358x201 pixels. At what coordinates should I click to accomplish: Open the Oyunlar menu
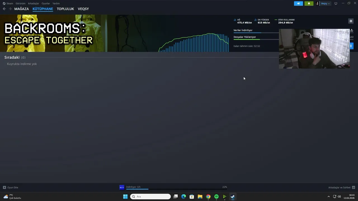click(46, 3)
